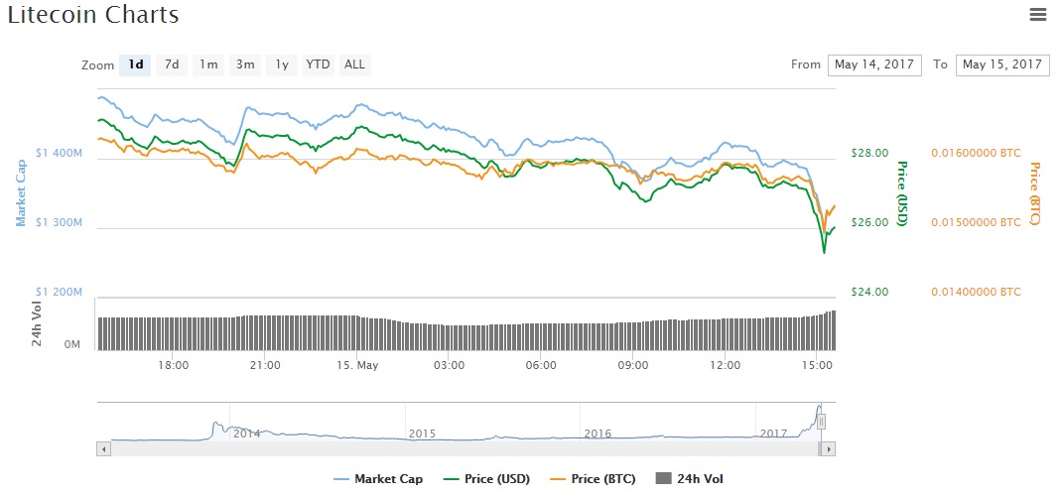The height and width of the screenshot is (497, 1061).
Task: Click the 03:00 time axis label
Action: pyautogui.click(x=449, y=365)
